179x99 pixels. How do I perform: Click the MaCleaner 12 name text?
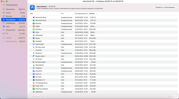coord(40,80)
